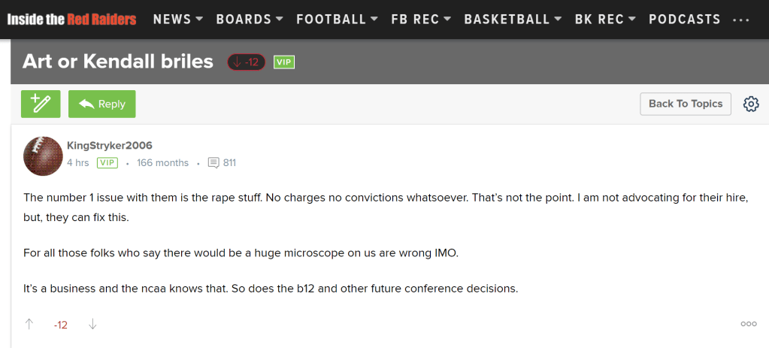Expand the BOARDS dropdown menu
The width and height of the screenshot is (769, 348).
click(249, 20)
